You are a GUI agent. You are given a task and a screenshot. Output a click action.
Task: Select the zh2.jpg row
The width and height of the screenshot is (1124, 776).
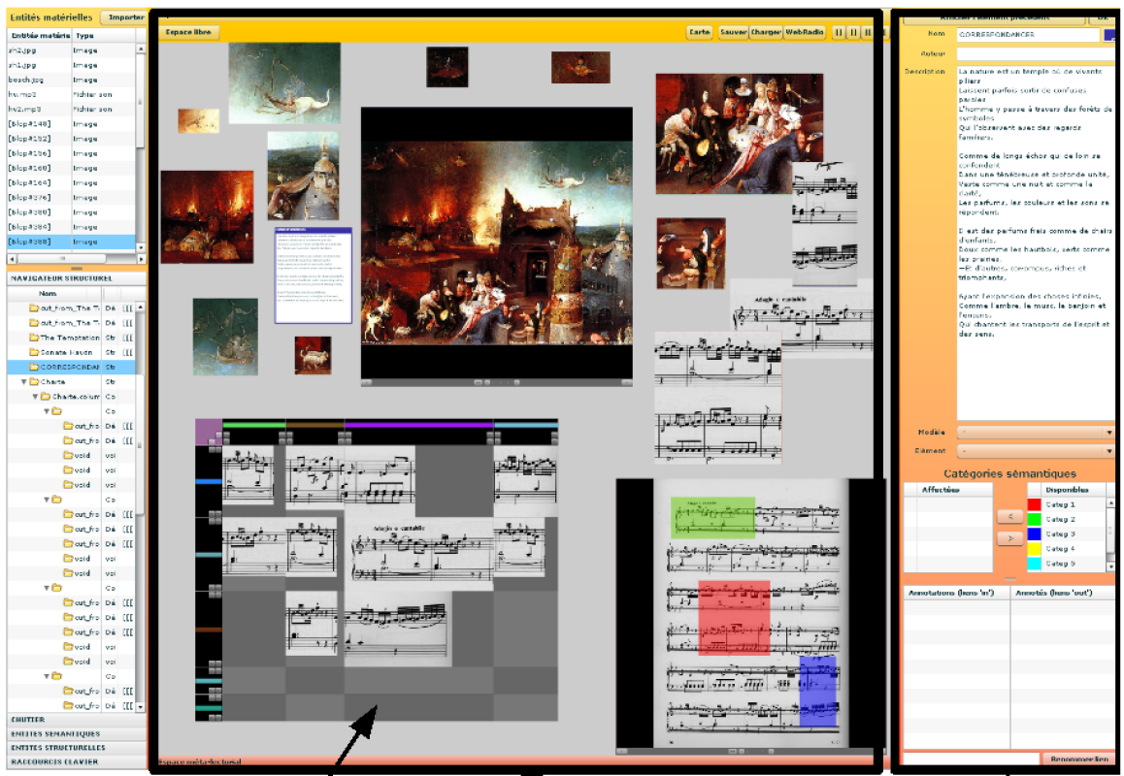point(71,50)
